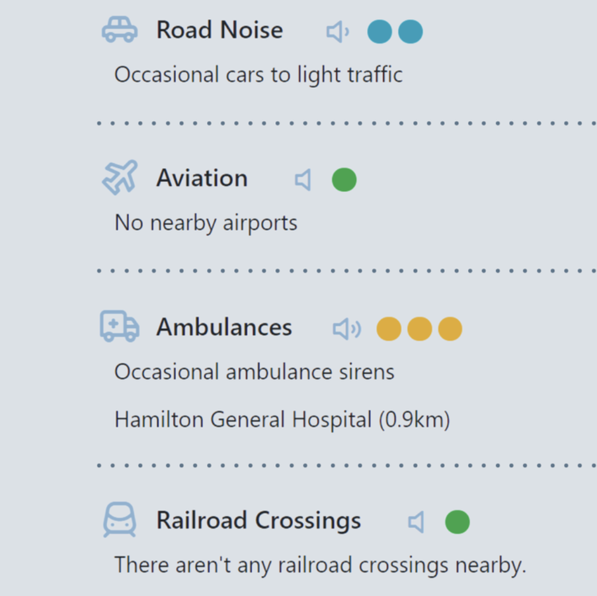The image size is (597, 596).
Task: Click the ambulance truck icon
Action: (x=119, y=326)
